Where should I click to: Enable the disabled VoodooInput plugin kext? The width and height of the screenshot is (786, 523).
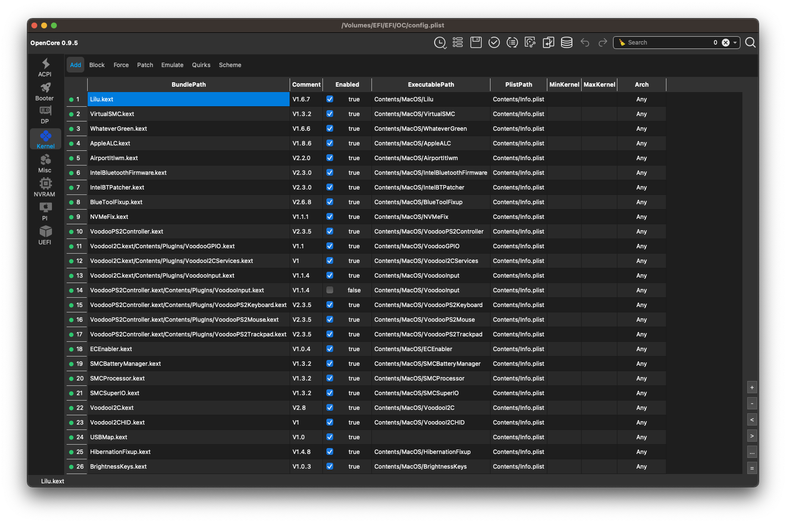[329, 290]
